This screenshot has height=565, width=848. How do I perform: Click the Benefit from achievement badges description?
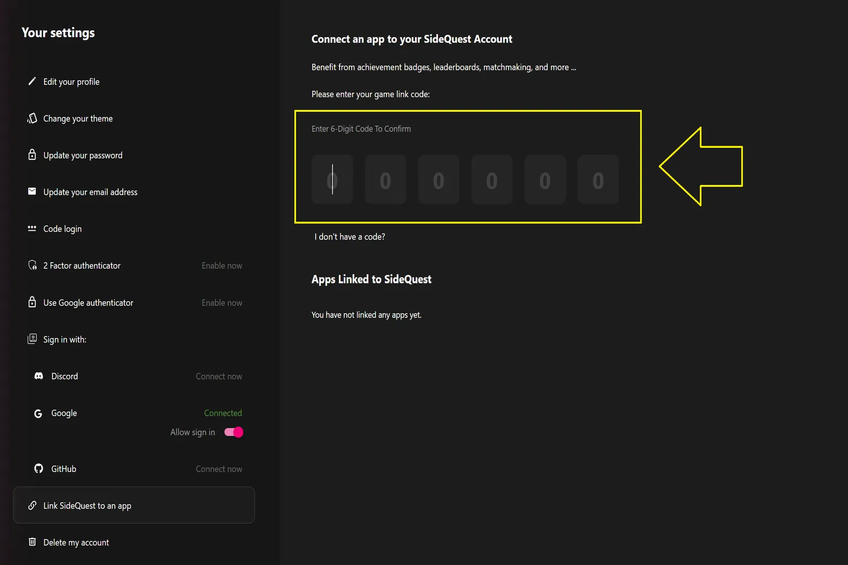coord(444,67)
